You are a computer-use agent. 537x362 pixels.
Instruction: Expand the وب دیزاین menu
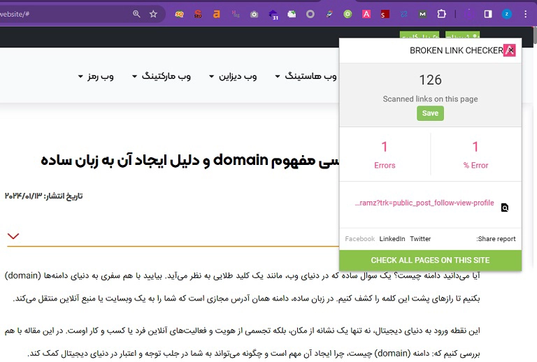coord(233,76)
